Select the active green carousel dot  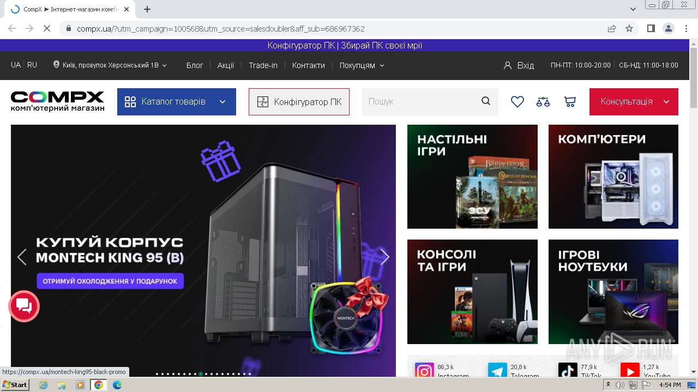click(201, 374)
